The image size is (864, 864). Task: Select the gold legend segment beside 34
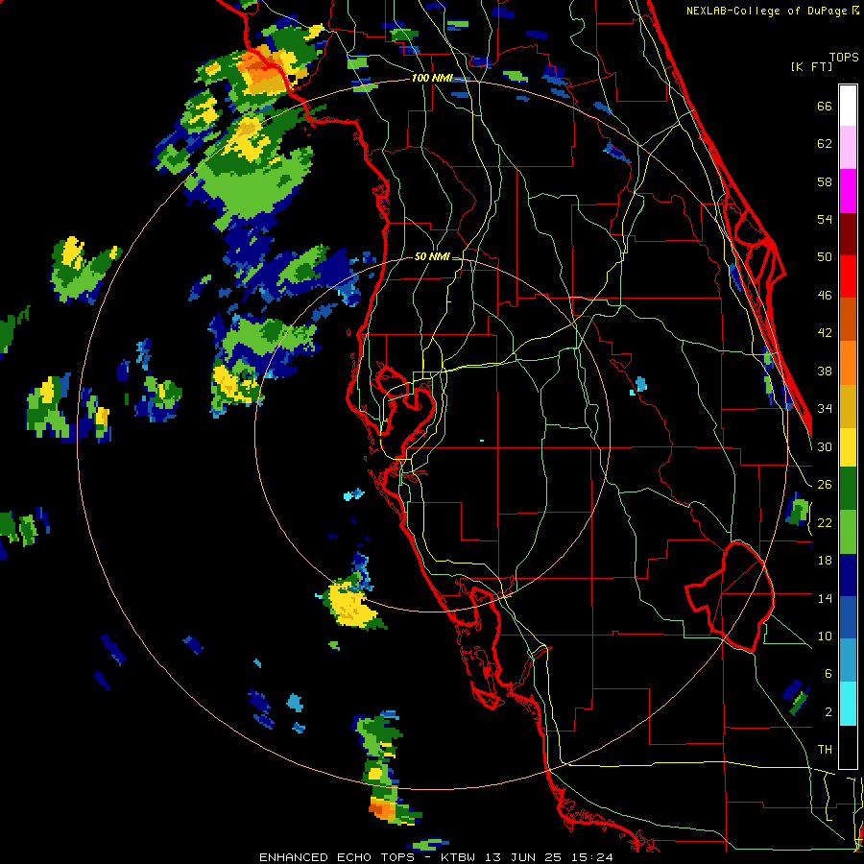point(848,406)
